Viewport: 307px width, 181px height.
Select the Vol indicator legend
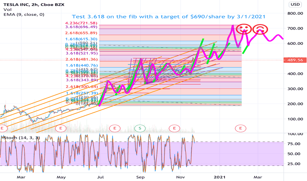(8, 10)
